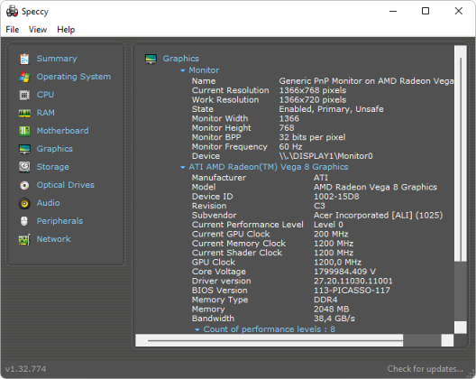Click the 32 bits per pixel value
This screenshot has width=476, height=379.
[312, 137]
